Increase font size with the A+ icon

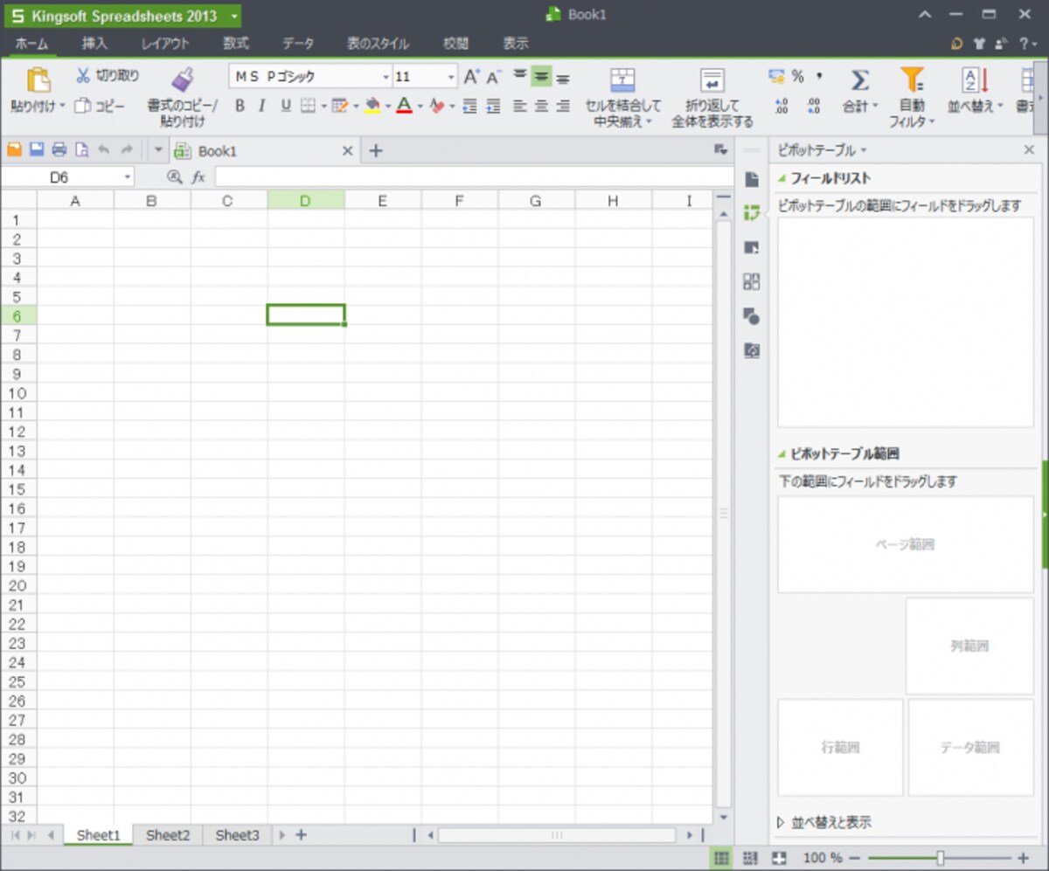[472, 77]
